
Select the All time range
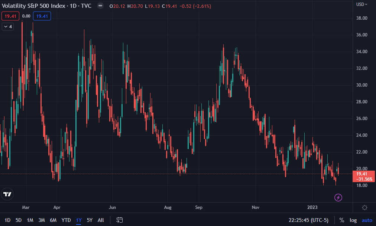pyautogui.click(x=101, y=220)
